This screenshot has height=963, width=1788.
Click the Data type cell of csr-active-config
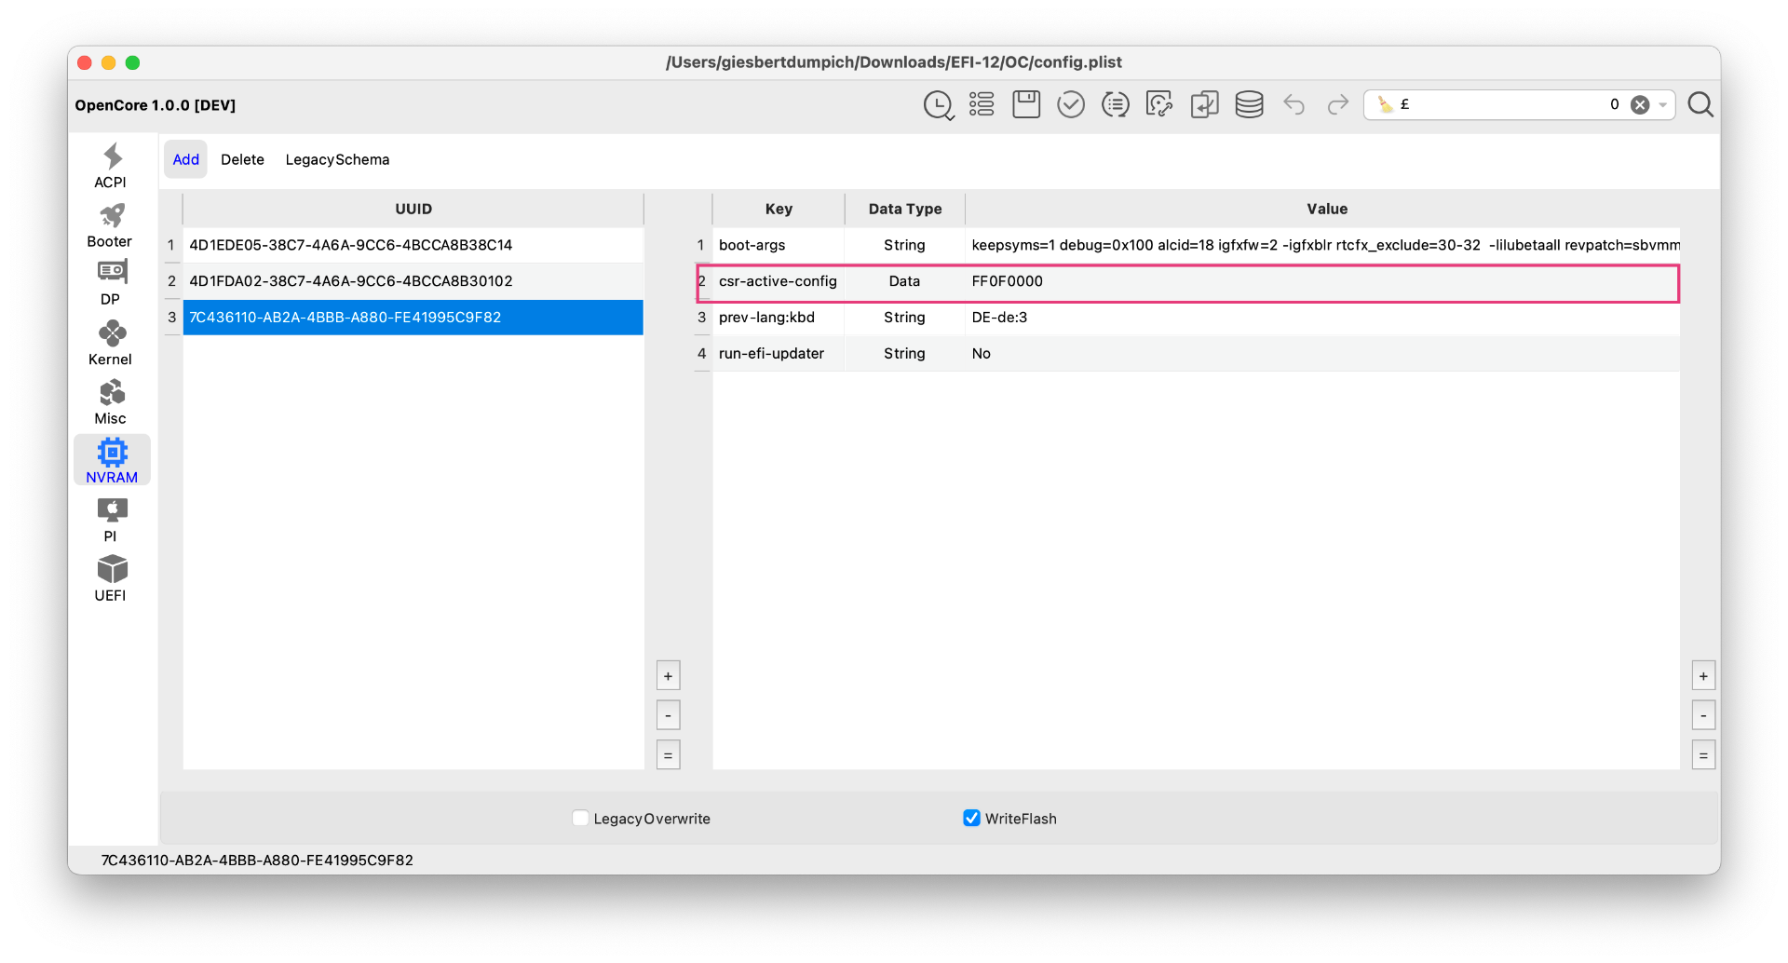[x=905, y=281]
